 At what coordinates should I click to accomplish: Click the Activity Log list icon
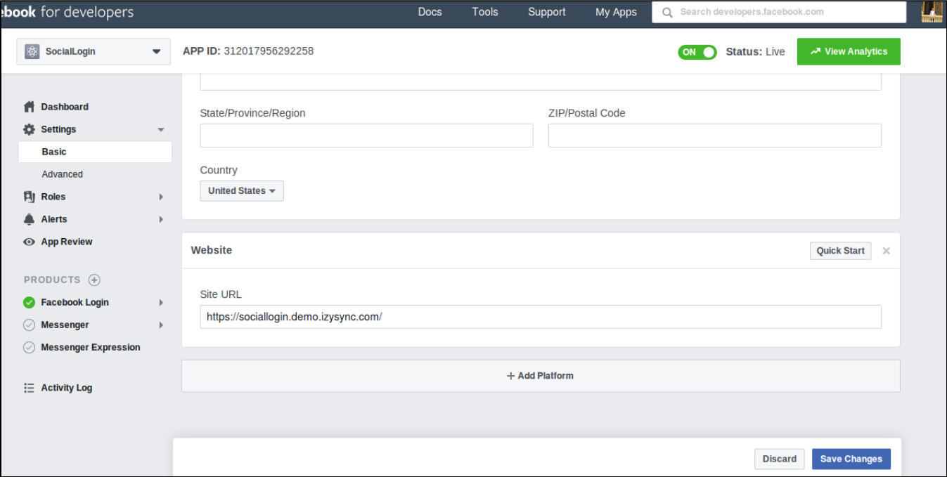pos(29,388)
